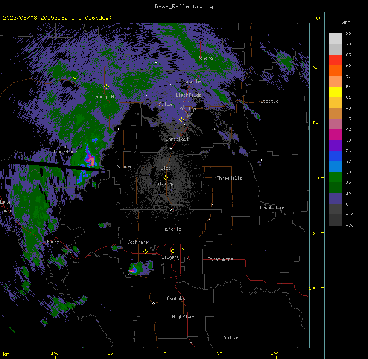Viewport: 368px width, 359px height.
Task: Select the Strathmore label
Action: click(x=220, y=259)
